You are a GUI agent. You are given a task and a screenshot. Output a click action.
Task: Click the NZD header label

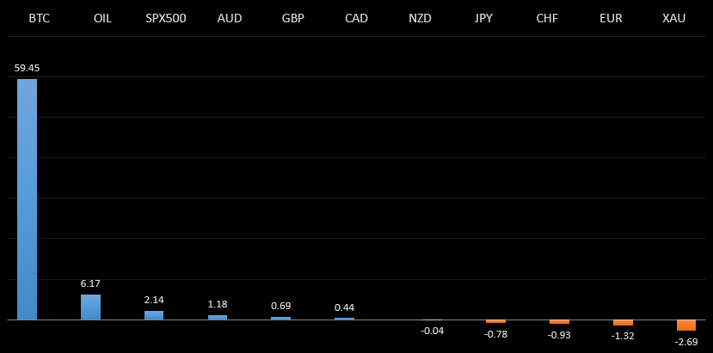pos(420,18)
